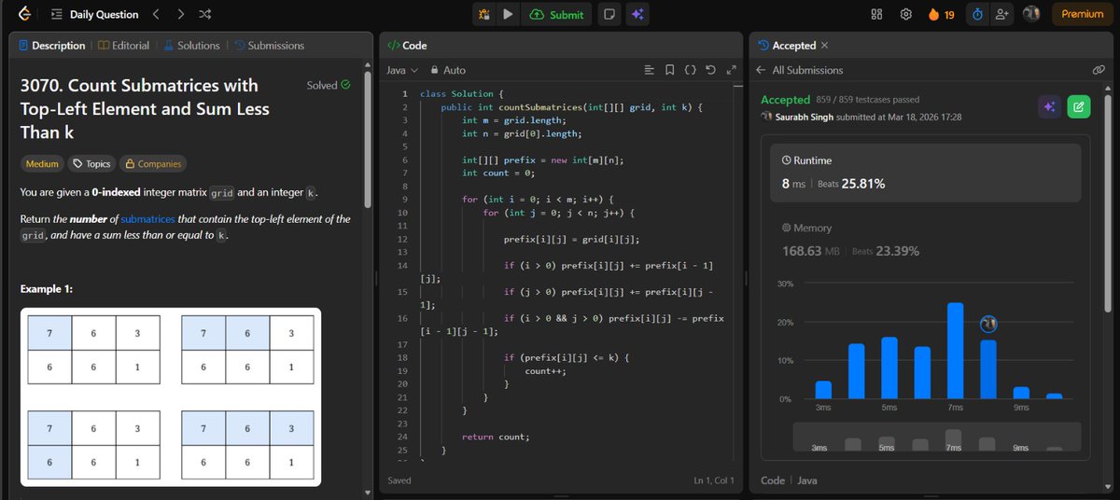Viewport: 1120px width, 500px height.
Task: Click the problem title '3070. Count Submatrices'
Action: (x=145, y=109)
